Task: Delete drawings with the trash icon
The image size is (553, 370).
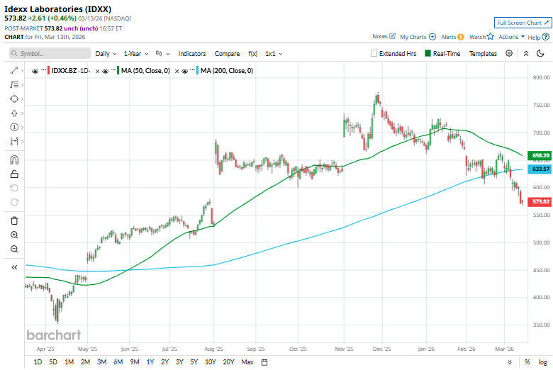Action: tap(14, 220)
